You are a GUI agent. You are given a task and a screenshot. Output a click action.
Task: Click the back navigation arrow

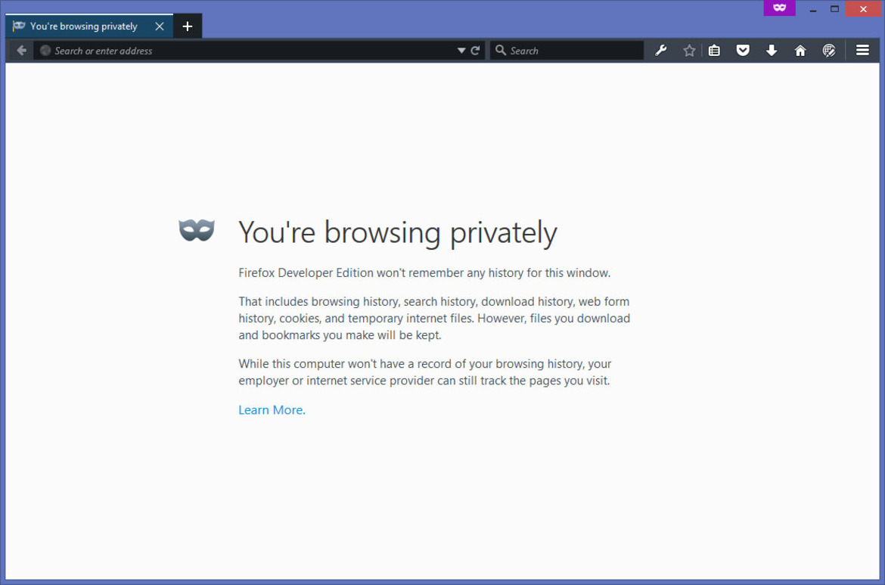click(x=21, y=50)
